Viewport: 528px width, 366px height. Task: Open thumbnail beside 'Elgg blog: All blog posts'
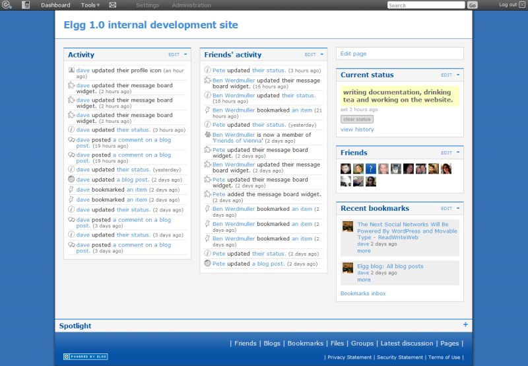[348, 268]
